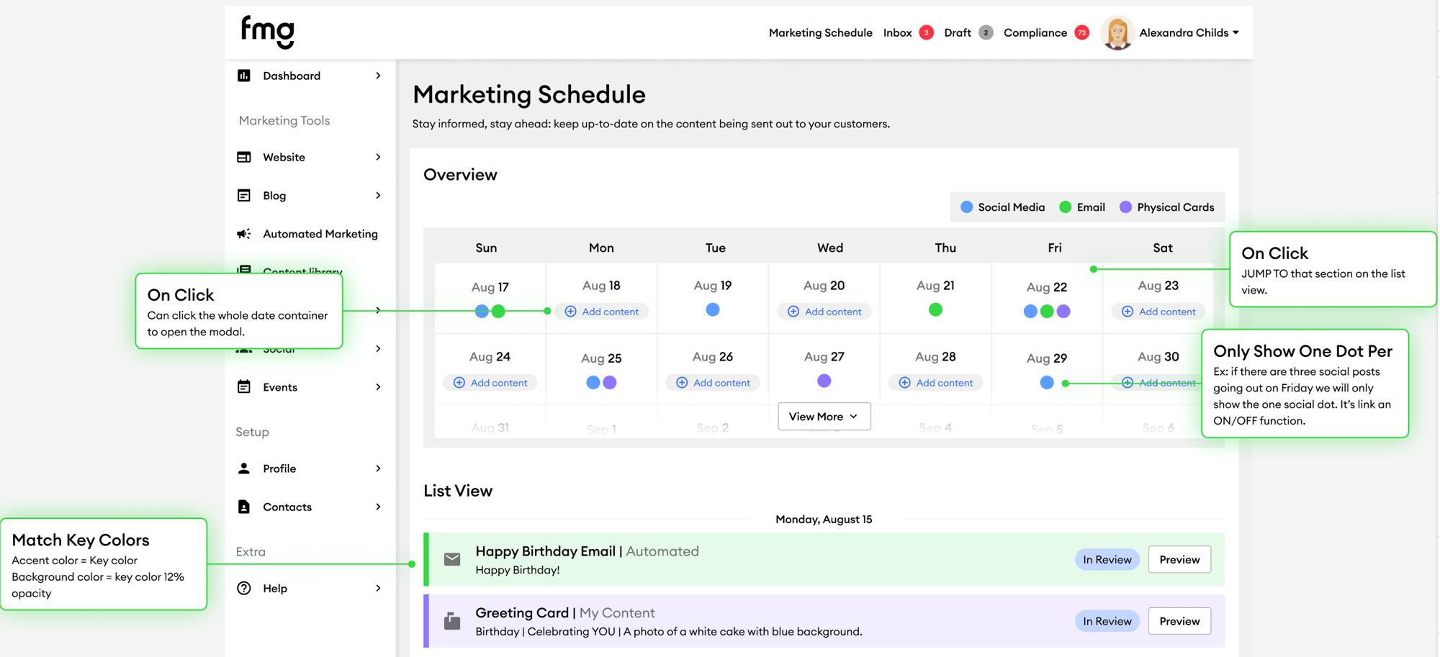Click the Profile person icon

(244, 468)
